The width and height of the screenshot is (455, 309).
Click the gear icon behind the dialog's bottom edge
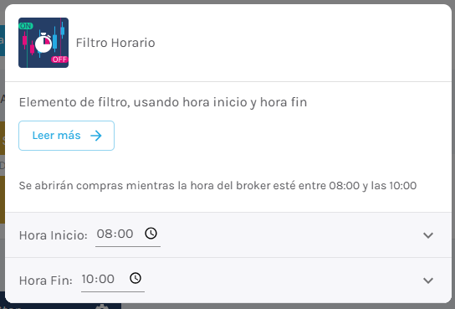(x=102, y=306)
